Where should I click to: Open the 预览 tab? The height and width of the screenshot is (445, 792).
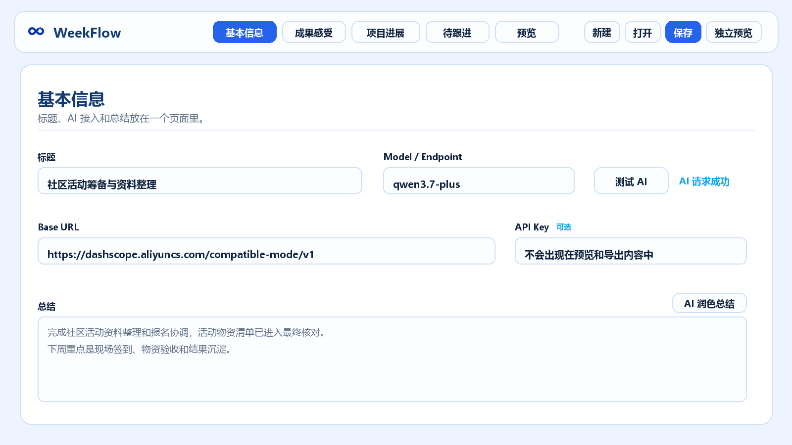(x=527, y=32)
